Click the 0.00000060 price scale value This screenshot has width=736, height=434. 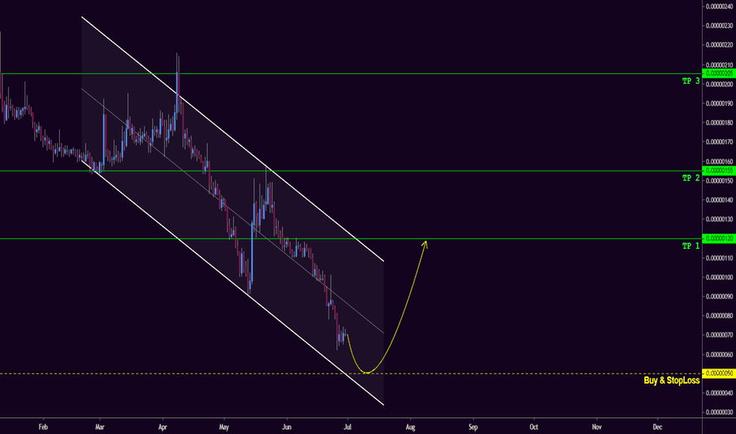tap(719, 355)
